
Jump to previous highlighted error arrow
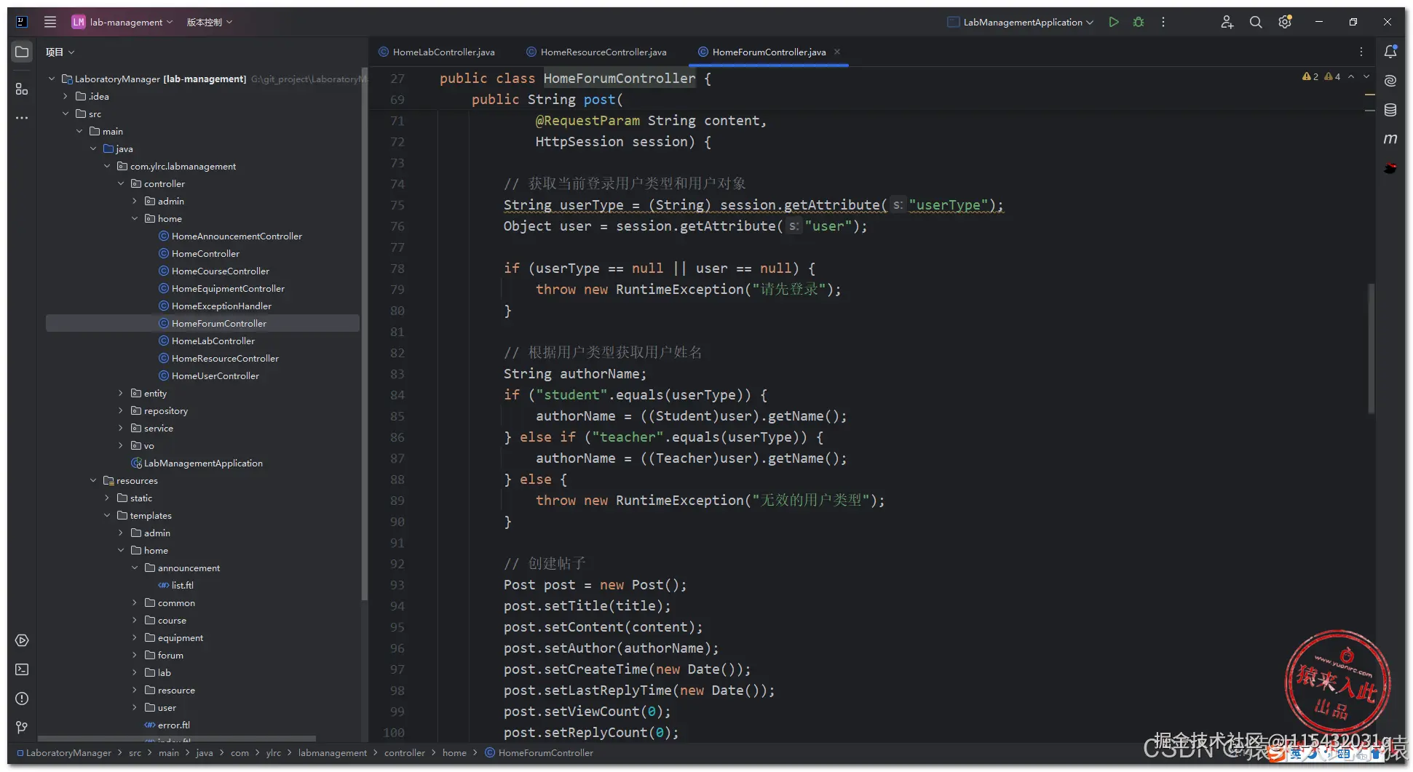click(1351, 76)
